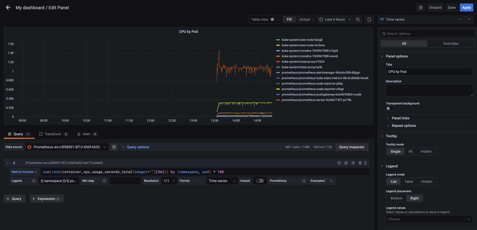Open the Format Time series dropdown
The image size is (477, 230).
(222, 181)
